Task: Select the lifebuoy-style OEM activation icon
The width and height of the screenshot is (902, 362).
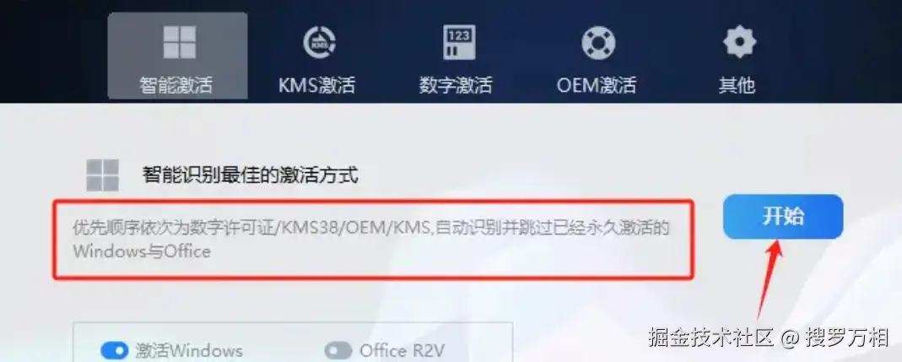Action: tap(598, 42)
